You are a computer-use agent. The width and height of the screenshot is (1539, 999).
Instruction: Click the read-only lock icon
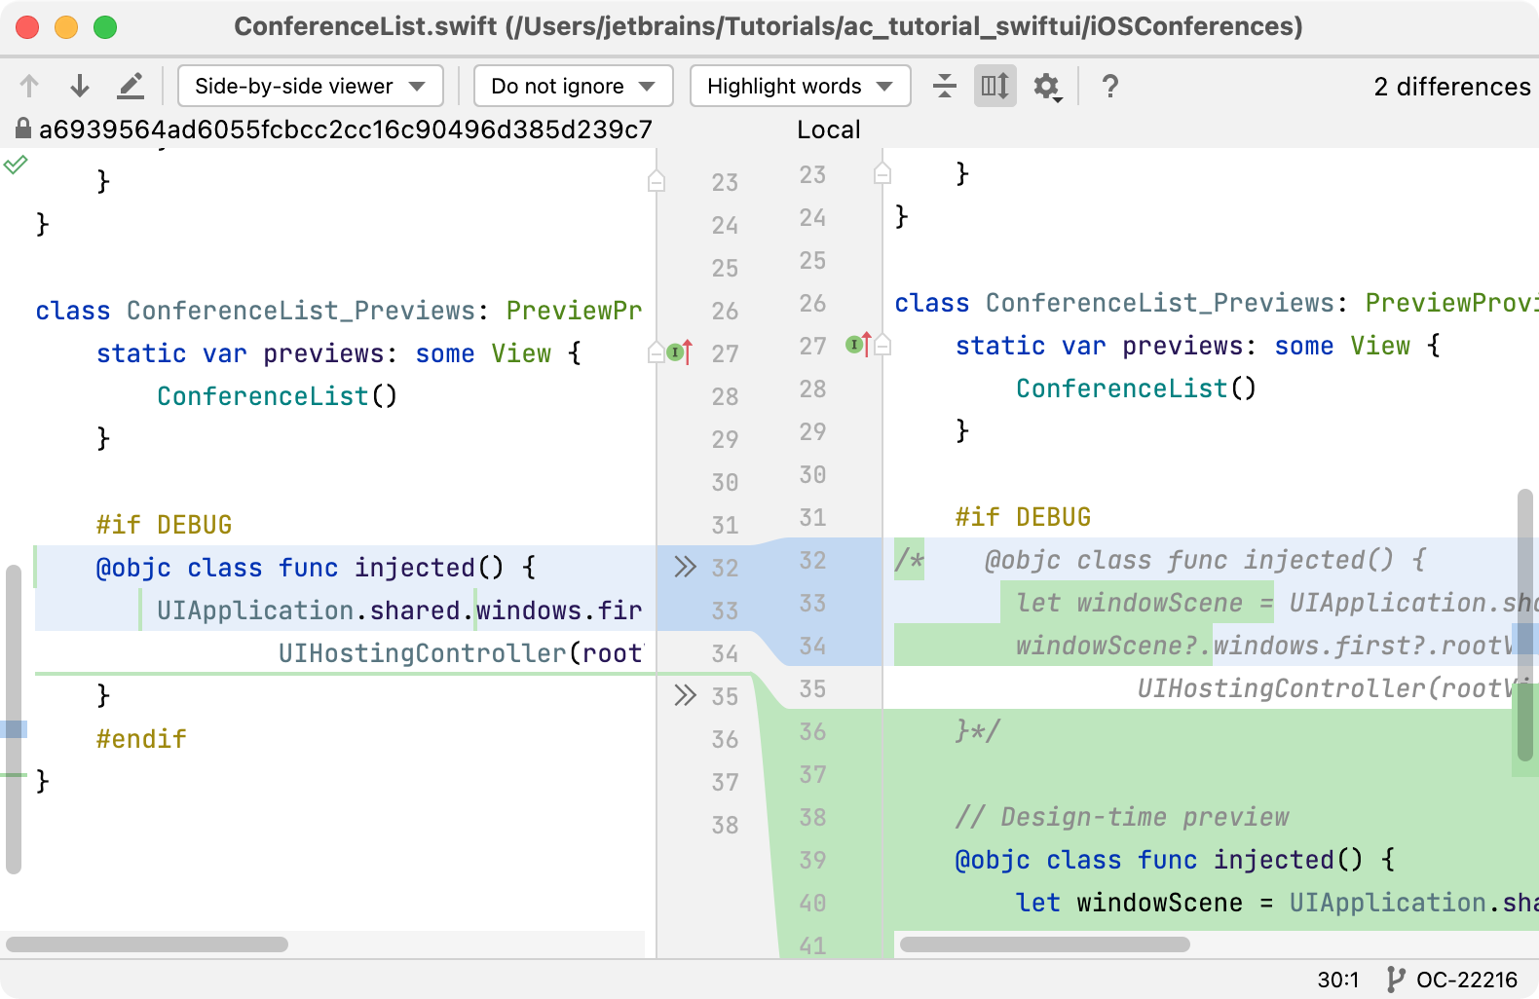pos(23,129)
